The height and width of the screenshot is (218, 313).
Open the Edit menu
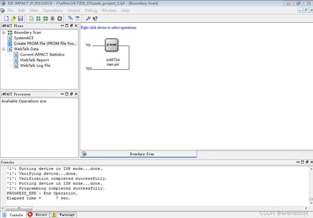(22, 10)
